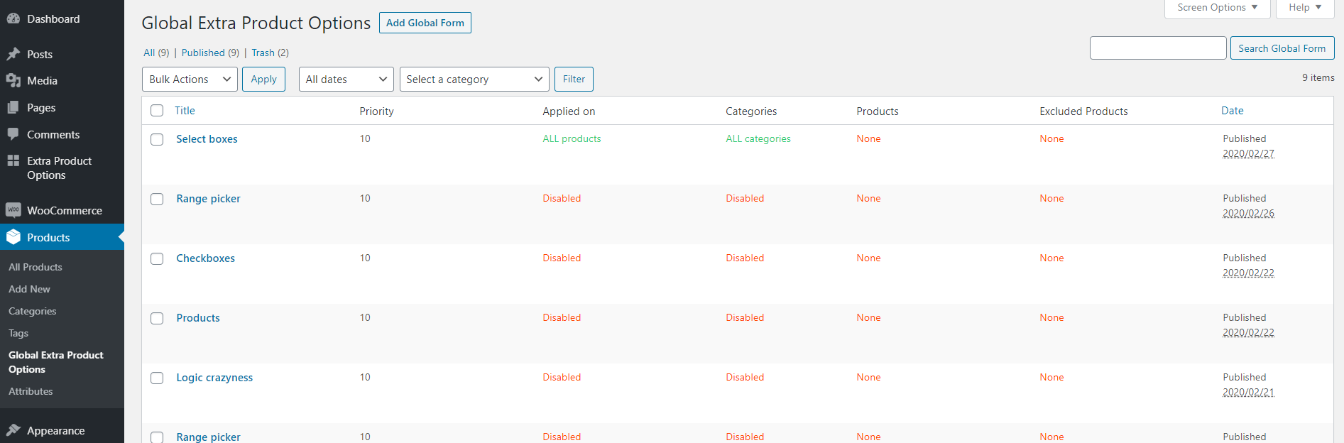Screen dimensions: 1344x443
Task: Click the Posts pushpin icon
Action: click(13, 54)
